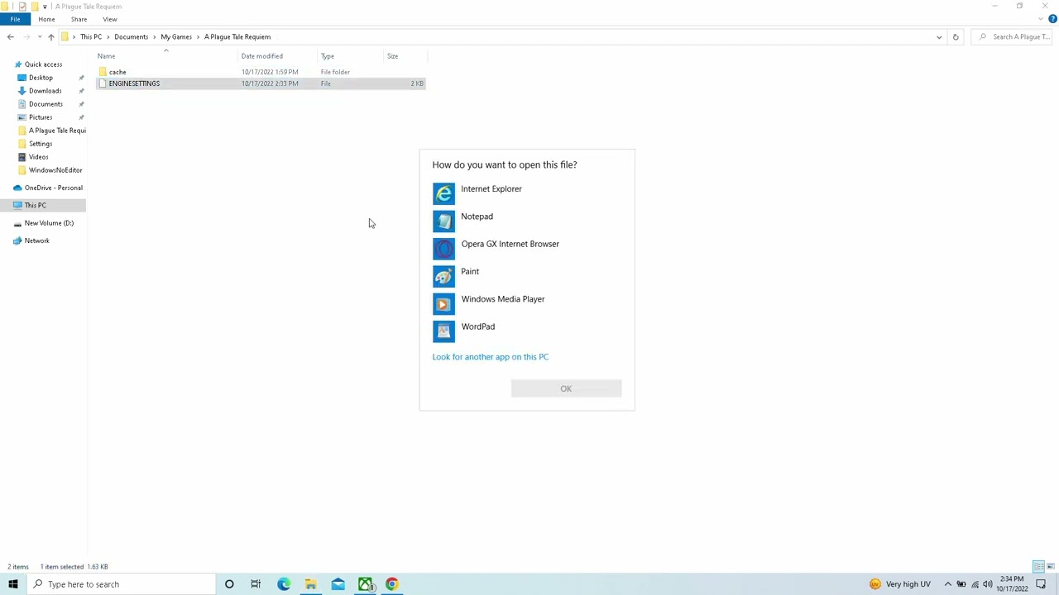Select WordPad to open the file
The height and width of the screenshot is (595, 1059).
click(x=527, y=330)
